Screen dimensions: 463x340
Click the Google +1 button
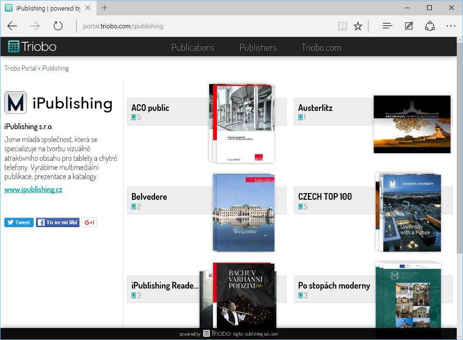(x=89, y=222)
